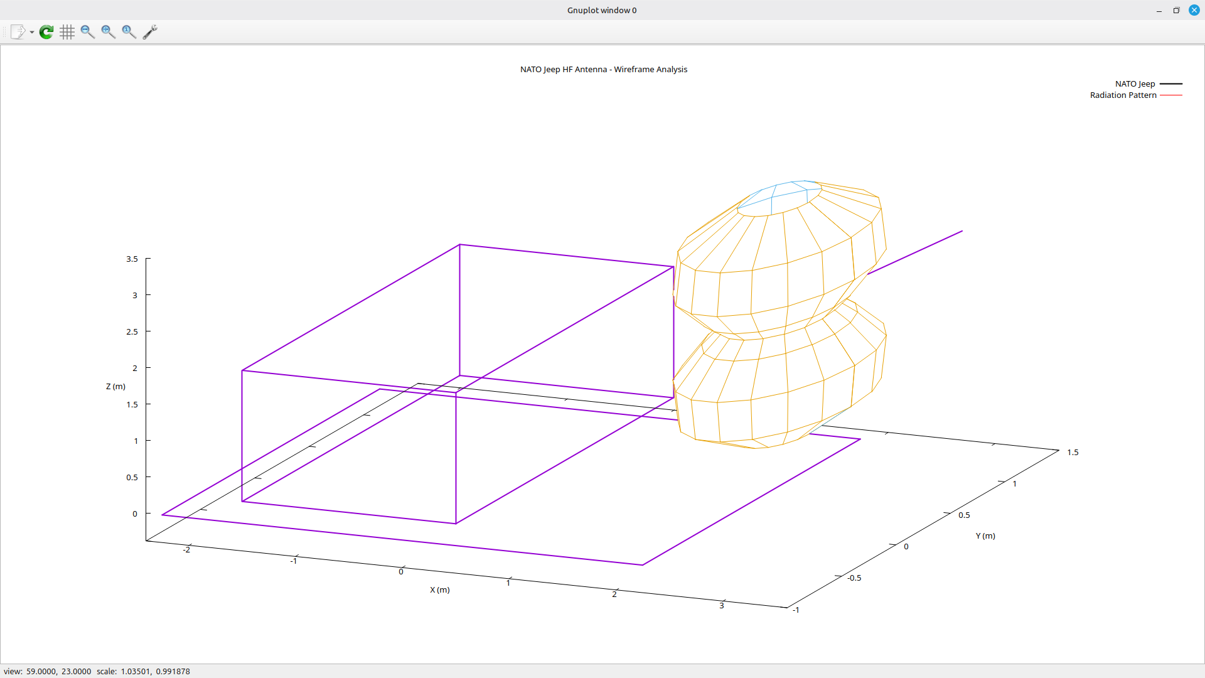The image size is (1205, 678).
Task: Expand the export dropdown arrow
Action: click(x=32, y=33)
